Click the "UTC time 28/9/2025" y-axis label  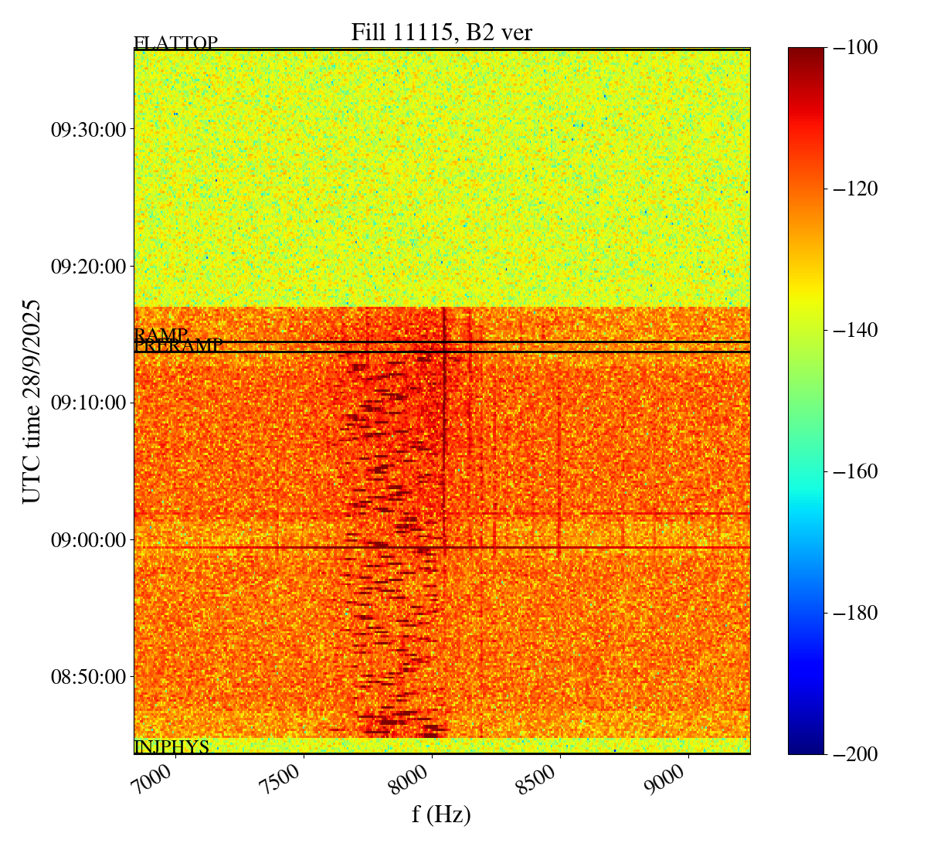point(32,401)
